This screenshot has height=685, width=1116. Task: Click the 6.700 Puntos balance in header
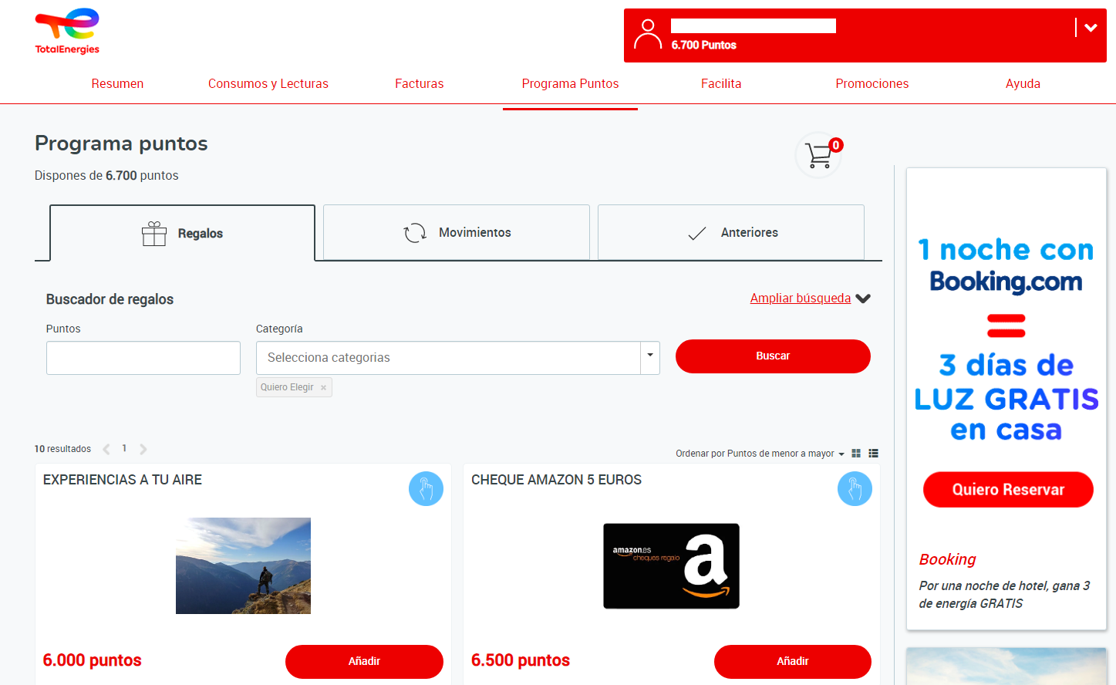(x=703, y=46)
